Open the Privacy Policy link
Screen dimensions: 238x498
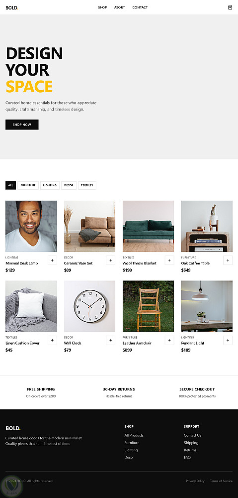click(195, 481)
